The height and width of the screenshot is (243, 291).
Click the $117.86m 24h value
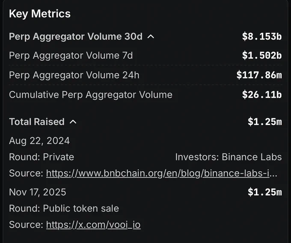259,75
